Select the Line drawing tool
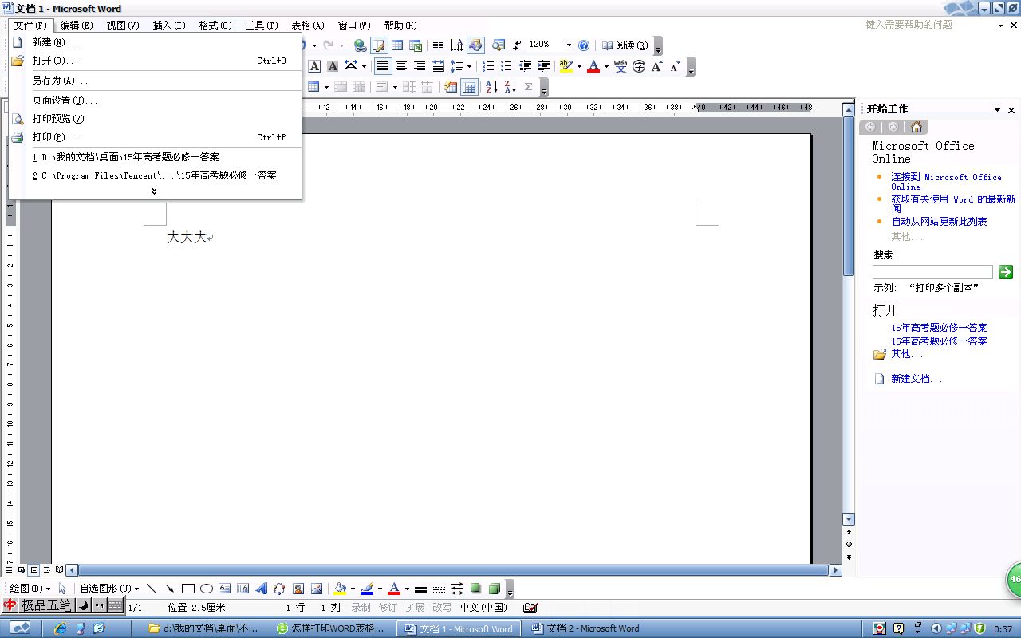The height and width of the screenshot is (638, 1021). tap(151, 589)
